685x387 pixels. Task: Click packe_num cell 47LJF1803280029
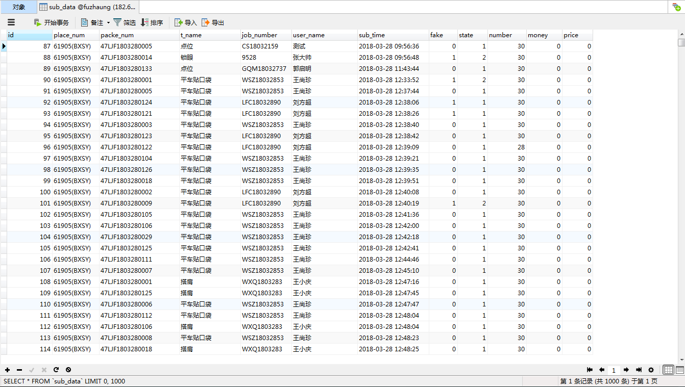tap(139, 237)
